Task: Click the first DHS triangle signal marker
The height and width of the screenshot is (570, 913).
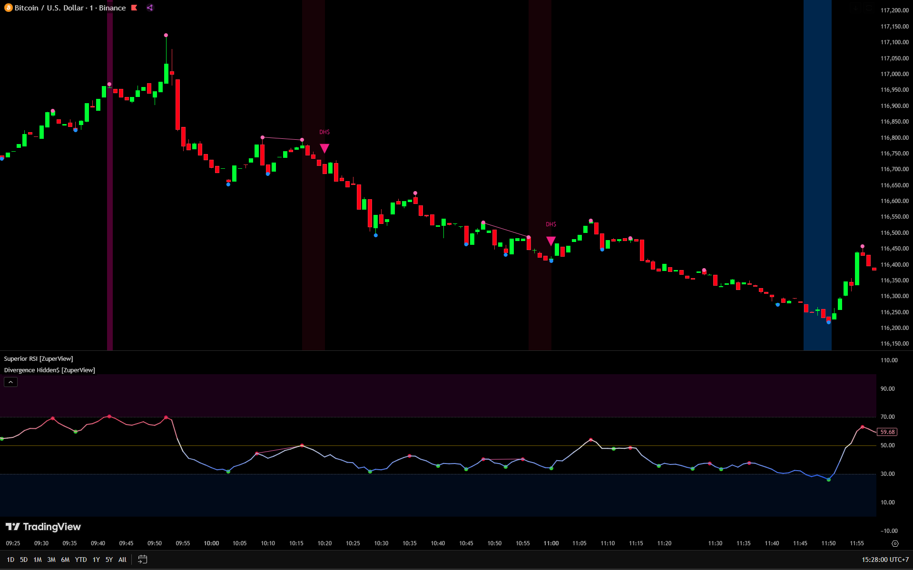Action: point(324,148)
